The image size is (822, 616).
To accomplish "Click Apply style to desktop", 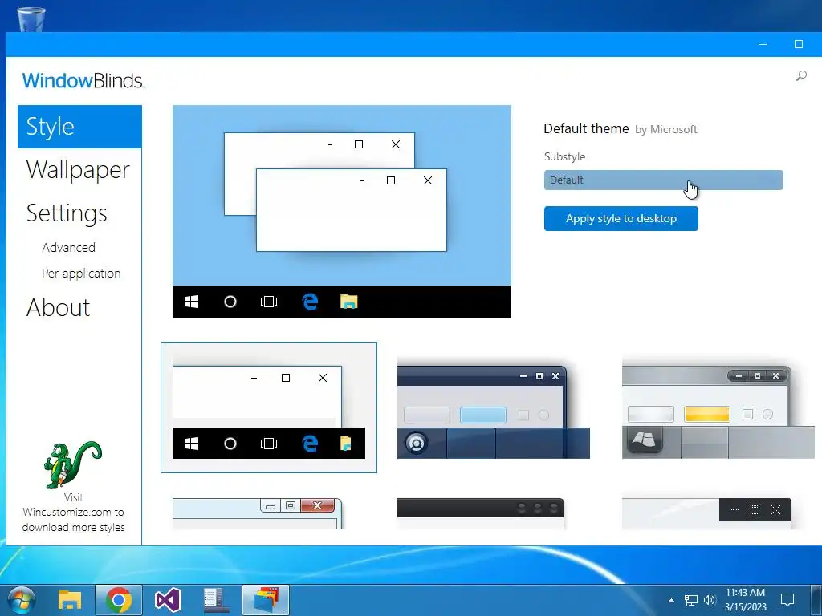I will (x=621, y=218).
